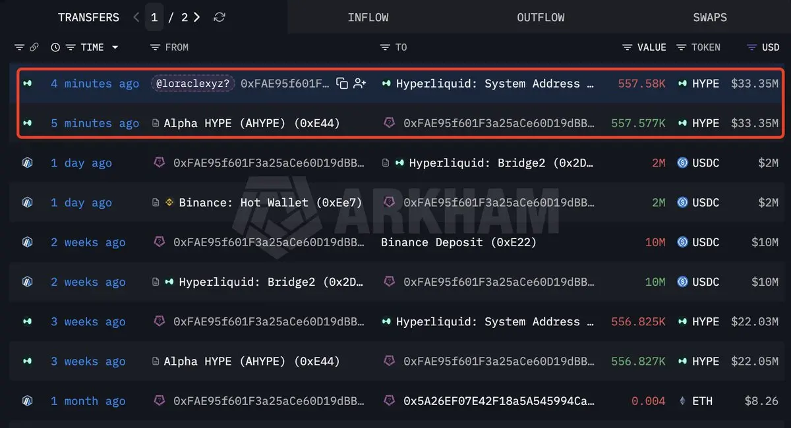Click wallet icon before 0x5A26EF07 address
The image size is (791, 428).
[390, 400]
